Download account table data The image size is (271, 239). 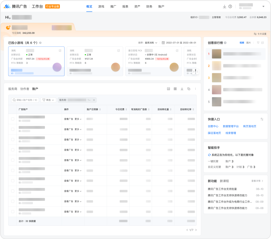[x=182, y=89]
